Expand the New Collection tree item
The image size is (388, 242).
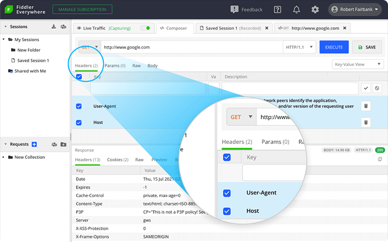(x=4, y=157)
